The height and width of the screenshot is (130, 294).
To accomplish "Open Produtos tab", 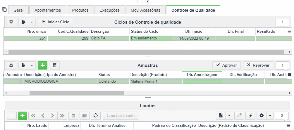I will pos(80,10).
